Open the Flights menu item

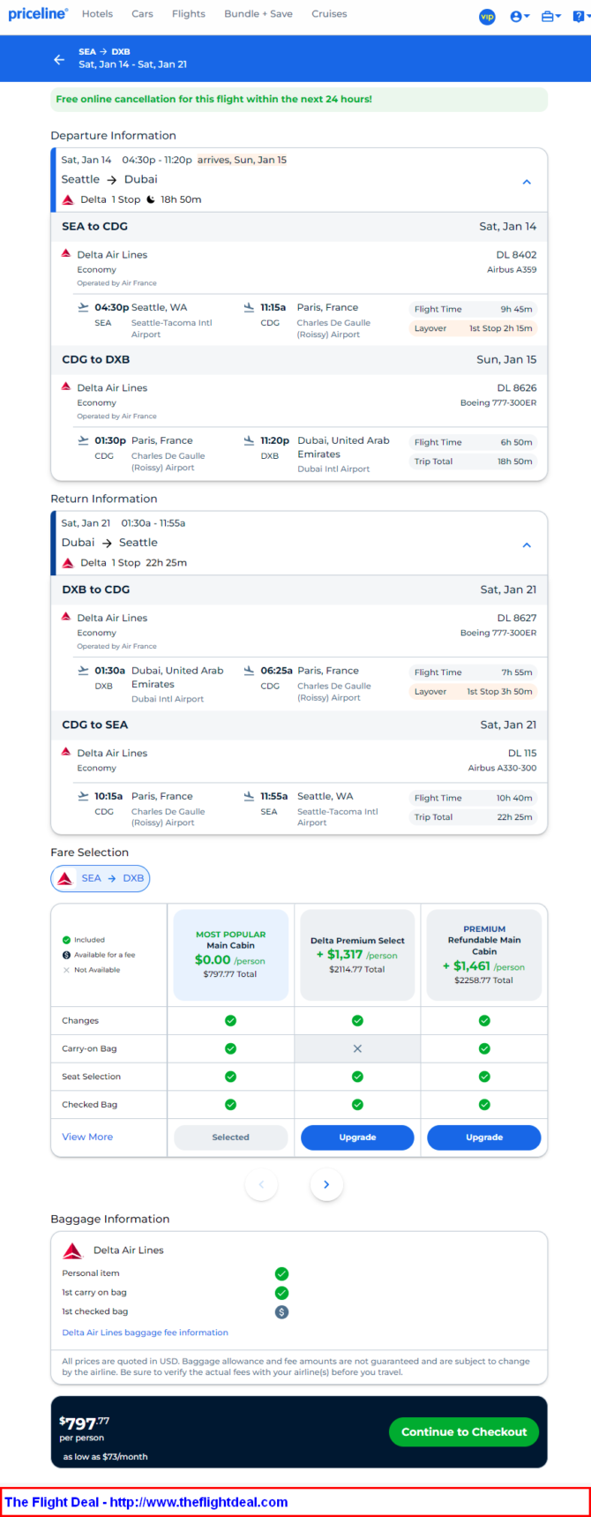189,14
